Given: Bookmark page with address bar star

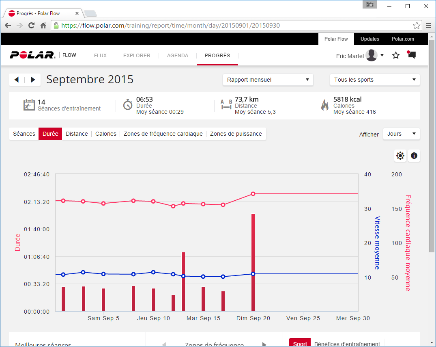Looking at the screenshot, I should pyautogui.click(x=417, y=26).
